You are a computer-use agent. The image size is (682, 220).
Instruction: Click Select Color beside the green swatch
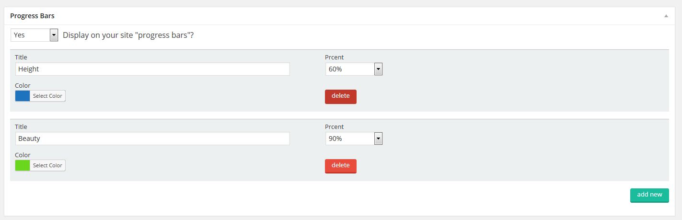tap(47, 165)
